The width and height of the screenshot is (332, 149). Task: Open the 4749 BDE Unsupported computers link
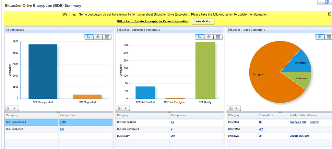63,122
